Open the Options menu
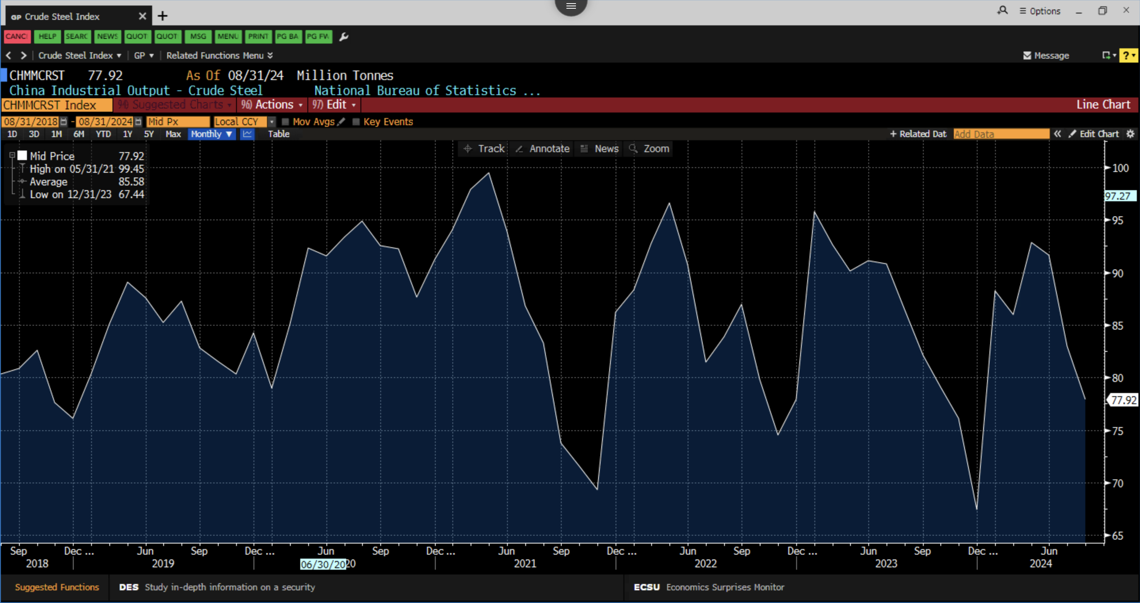Screen dimensions: 1140x603 click(1040, 11)
